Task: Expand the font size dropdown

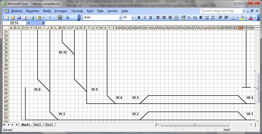Action: tap(133, 18)
